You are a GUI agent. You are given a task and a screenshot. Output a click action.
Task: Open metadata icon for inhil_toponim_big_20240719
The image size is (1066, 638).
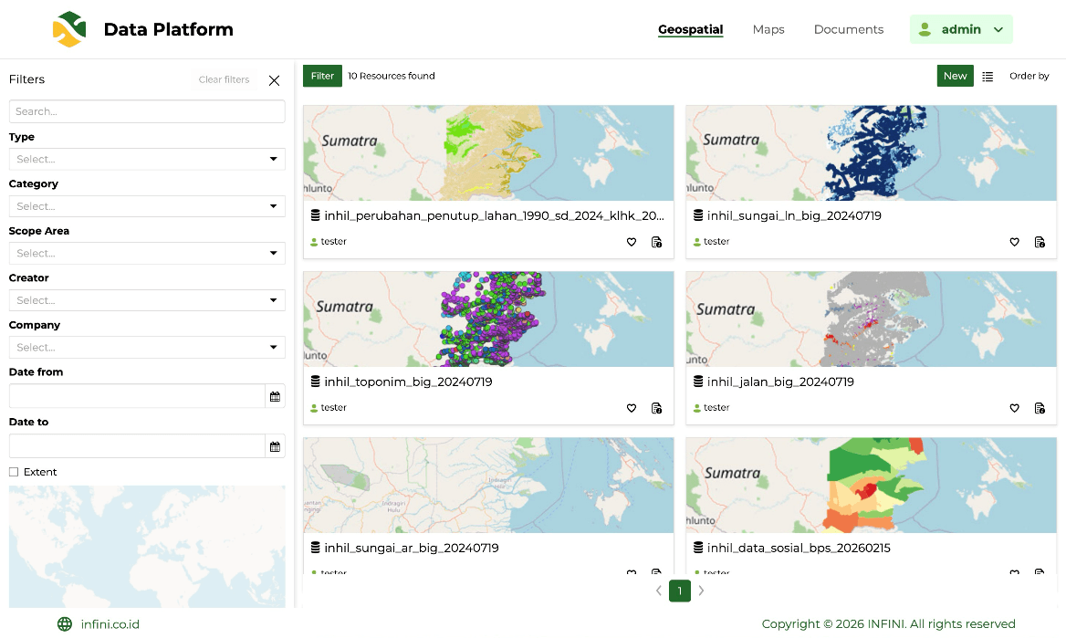pos(657,408)
